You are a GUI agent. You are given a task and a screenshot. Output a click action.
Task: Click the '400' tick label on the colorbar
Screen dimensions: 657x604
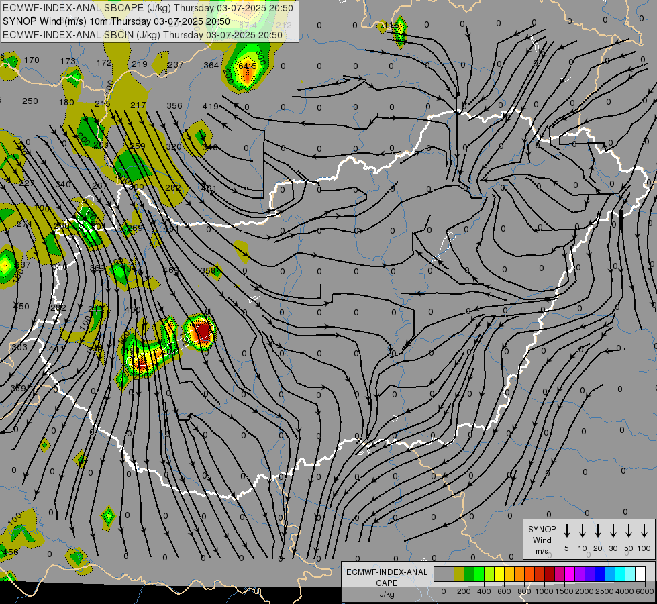click(x=484, y=591)
